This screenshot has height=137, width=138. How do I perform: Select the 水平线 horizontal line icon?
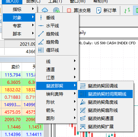(x=41, y=26)
